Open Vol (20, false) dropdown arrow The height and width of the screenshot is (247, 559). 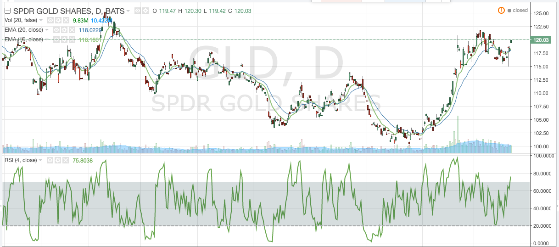tap(41, 20)
